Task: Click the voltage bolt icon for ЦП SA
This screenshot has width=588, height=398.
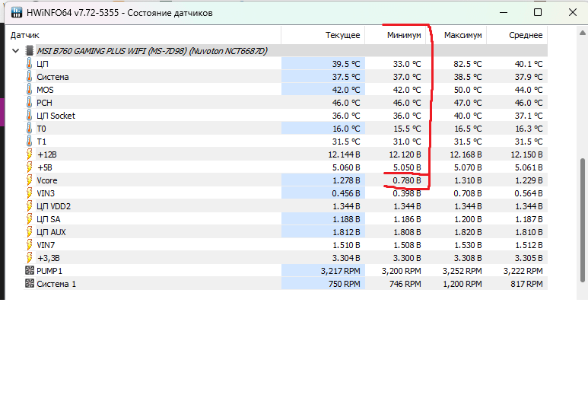Action: (29, 219)
